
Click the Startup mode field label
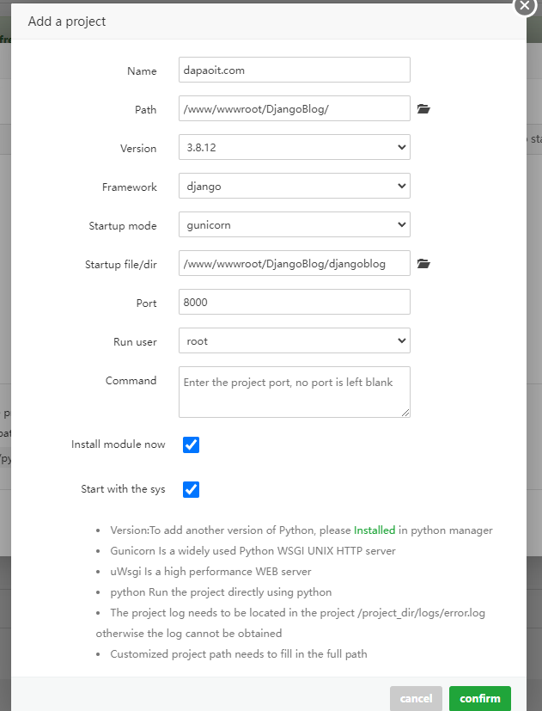click(123, 225)
